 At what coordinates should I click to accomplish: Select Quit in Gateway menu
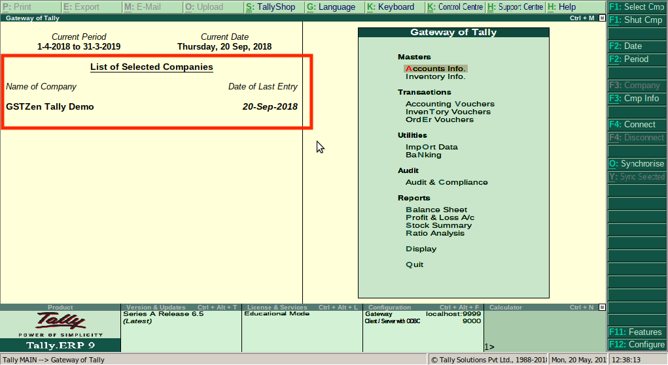pos(415,264)
